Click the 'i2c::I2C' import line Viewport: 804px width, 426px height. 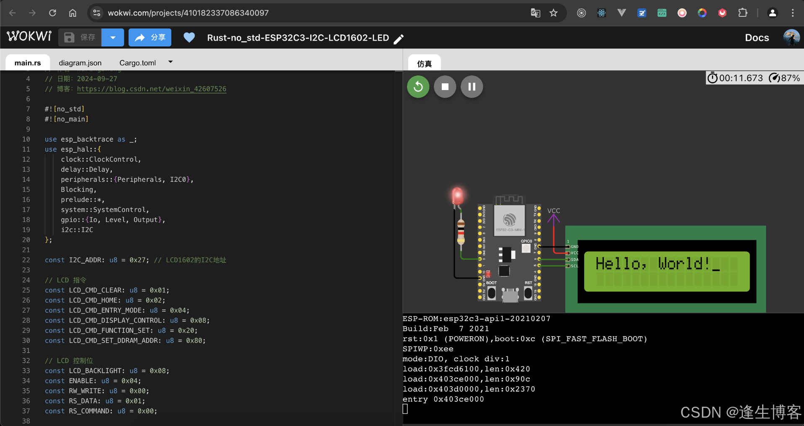tap(77, 230)
